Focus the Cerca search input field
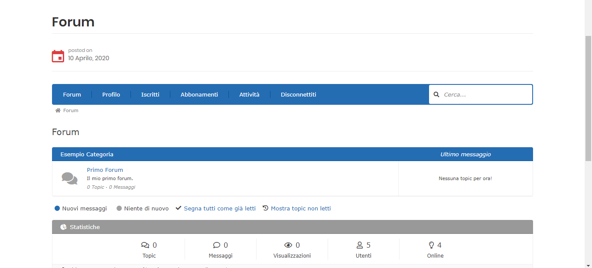 click(x=485, y=94)
